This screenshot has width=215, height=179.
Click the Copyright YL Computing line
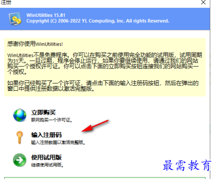[98, 21]
